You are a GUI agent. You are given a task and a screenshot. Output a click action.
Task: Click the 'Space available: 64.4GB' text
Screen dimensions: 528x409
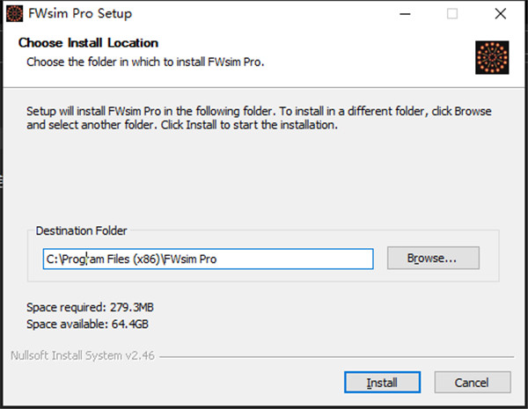84,324
